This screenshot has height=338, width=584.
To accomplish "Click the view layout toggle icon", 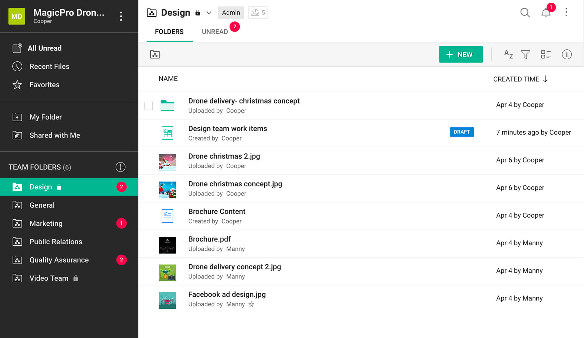I will (x=546, y=54).
